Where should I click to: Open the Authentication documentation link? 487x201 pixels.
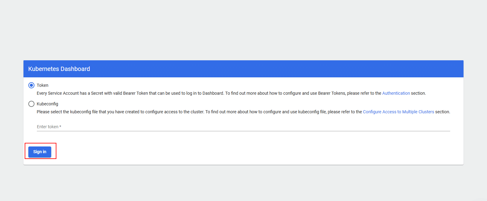[x=396, y=93]
